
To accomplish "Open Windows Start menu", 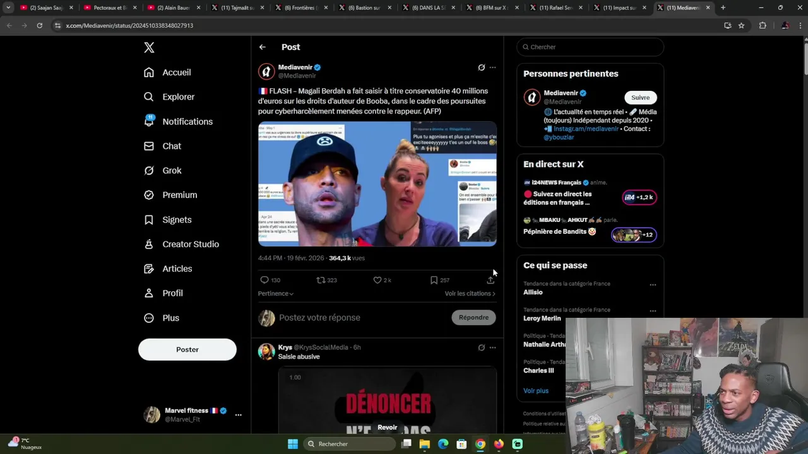I will (293, 444).
